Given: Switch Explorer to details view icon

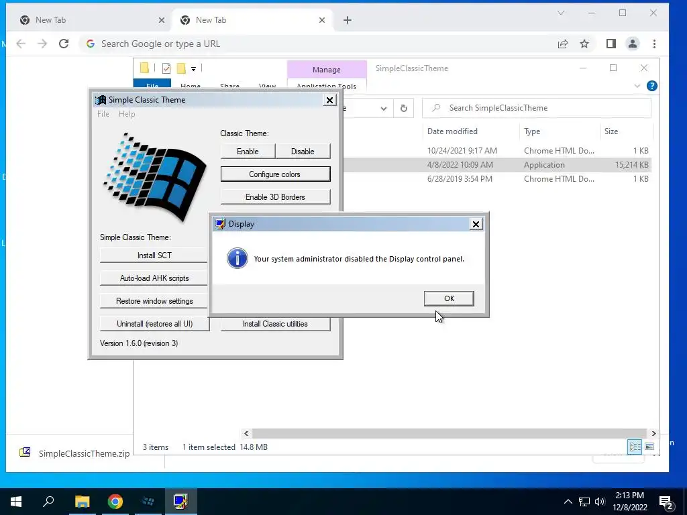Looking at the screenshot, I should (x=635, y=447).
